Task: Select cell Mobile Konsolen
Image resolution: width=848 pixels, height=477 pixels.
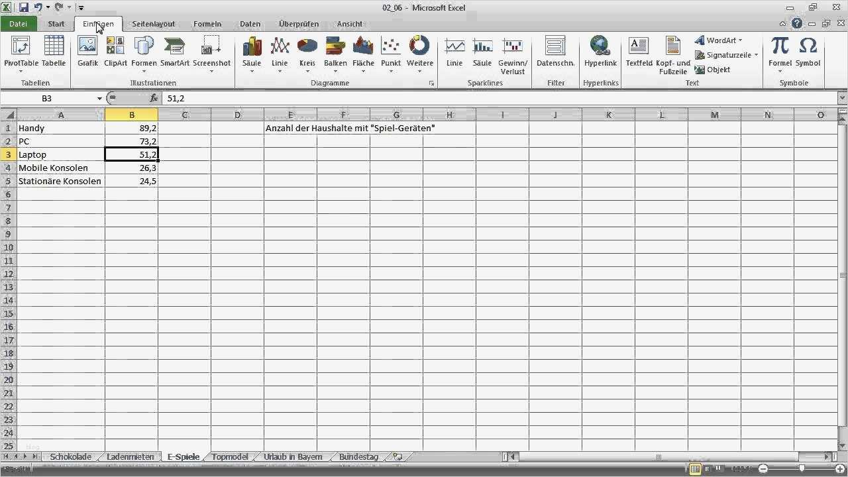Action: point(61,168)
